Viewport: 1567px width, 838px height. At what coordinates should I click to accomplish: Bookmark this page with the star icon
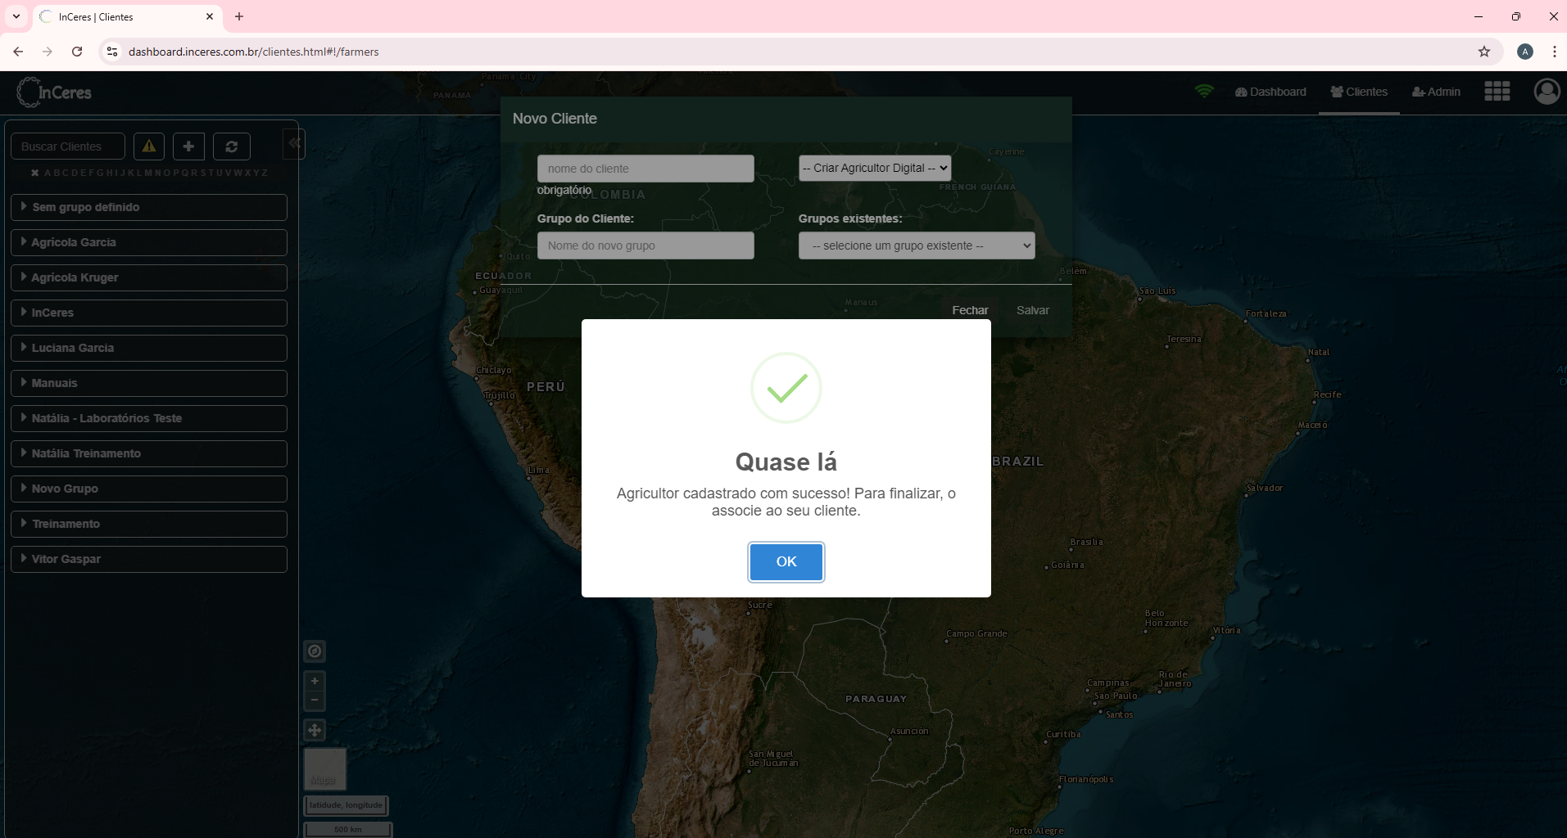(x=1484, y=52)
